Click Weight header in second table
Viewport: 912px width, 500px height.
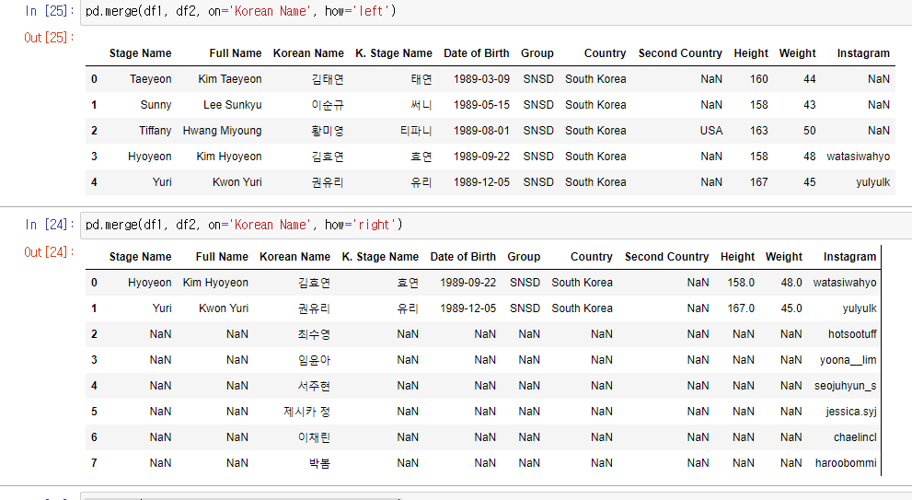[x=783, y=257]
